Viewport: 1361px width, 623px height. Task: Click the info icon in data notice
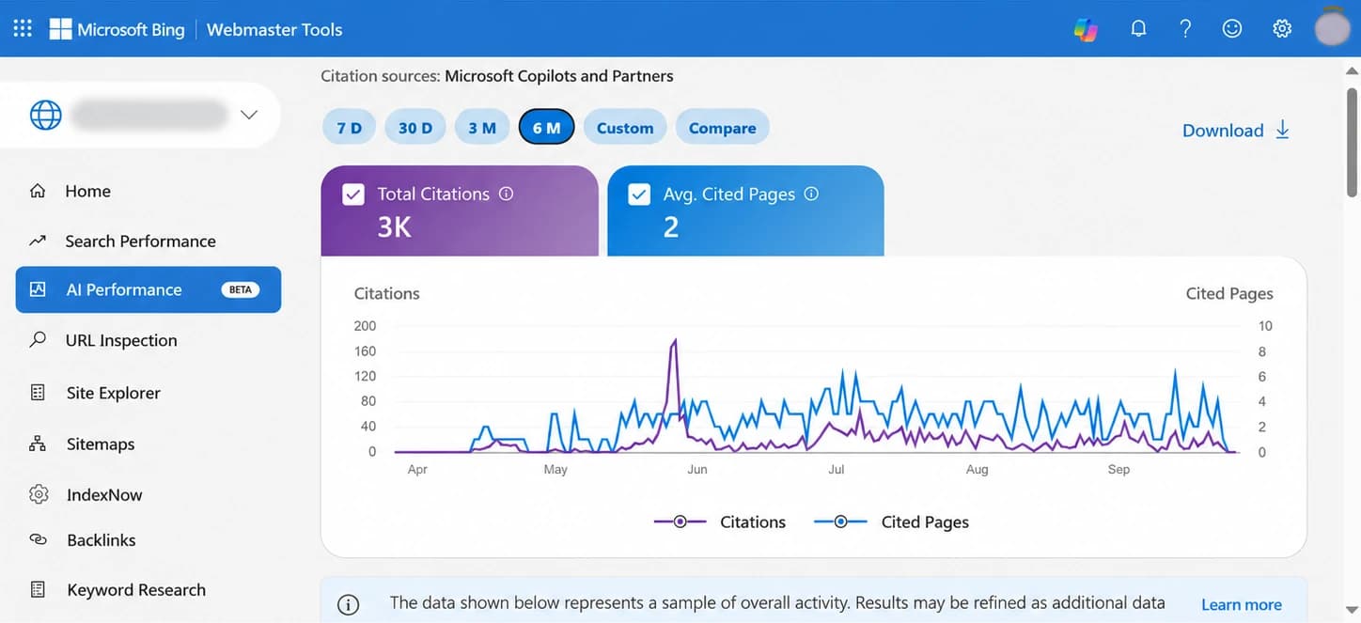pyautogui.click(x=348, y=604)
